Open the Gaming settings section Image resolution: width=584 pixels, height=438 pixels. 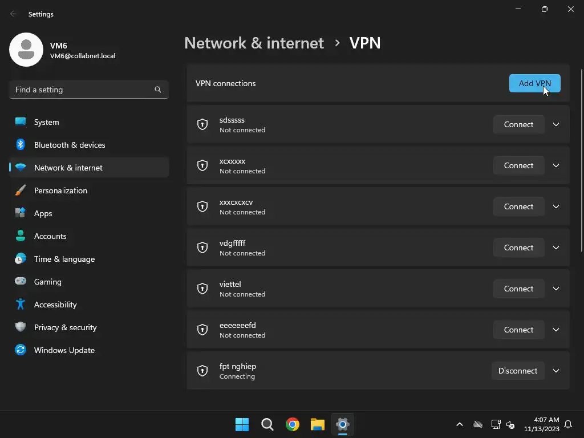coord(48,282)
